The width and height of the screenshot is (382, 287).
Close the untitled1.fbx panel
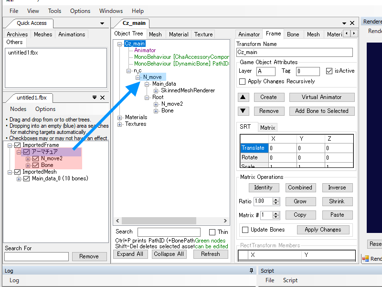coord(102,98)
